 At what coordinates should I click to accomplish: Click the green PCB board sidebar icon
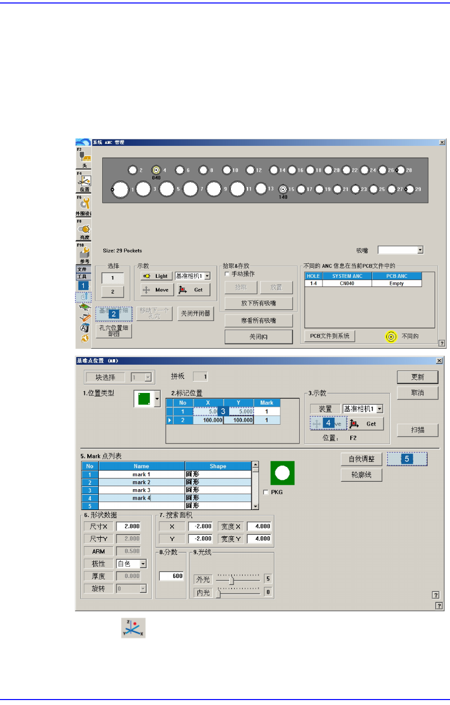tap(84, 307)
